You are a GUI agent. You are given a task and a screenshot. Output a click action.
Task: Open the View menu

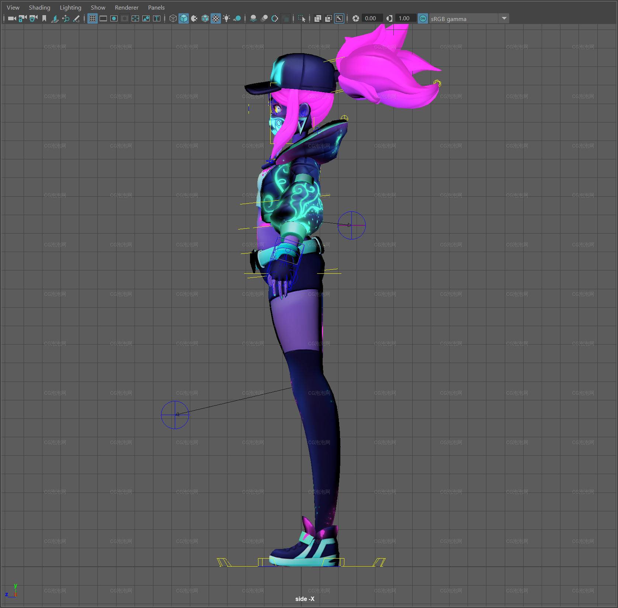tap(13, 7)
